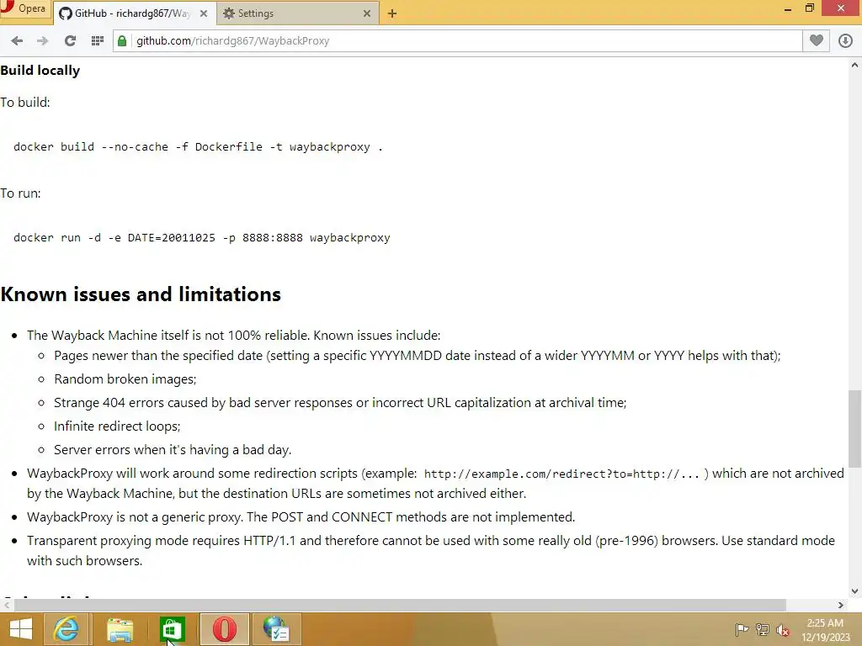The width and height of the screenshot is (862, 646).
Task: Click 'Random broken images;' bullet
Action: pyautogui.click(x=125, y=379)
